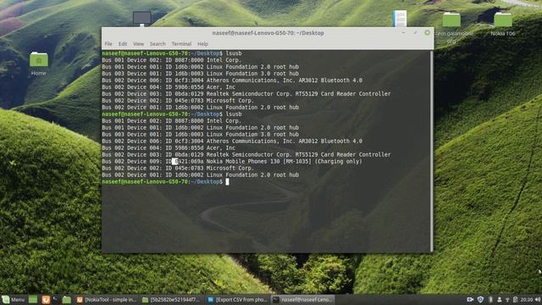The height and width of the screenshot is (305, 542).
Task: Minimize the terminal window
Action: pyautogui.click(x=403, y=32)
